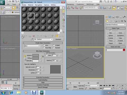The height and width of the screenshot is (95, 127).
Task: Open the Blinn shader type dropdown
Action: pos(32,46)
